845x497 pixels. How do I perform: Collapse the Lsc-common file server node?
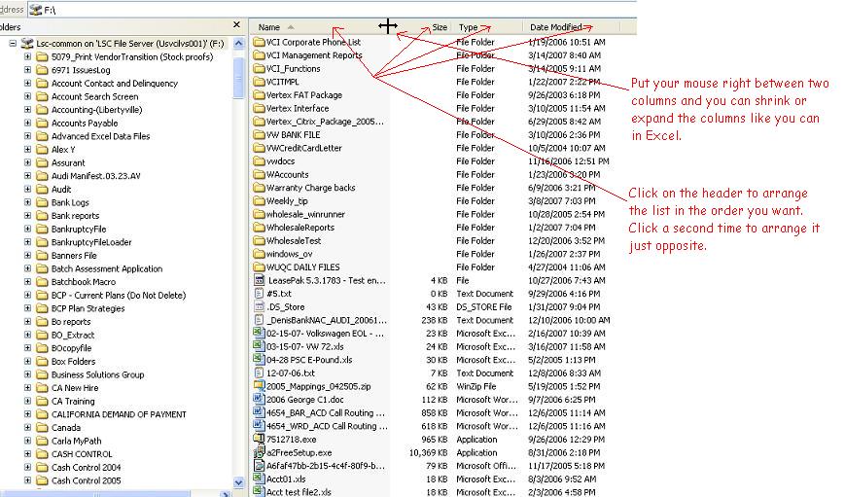pos(12,44)
